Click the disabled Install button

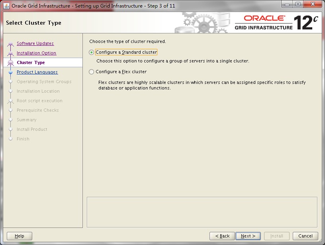pyautogui.click(x=277, y=236)
